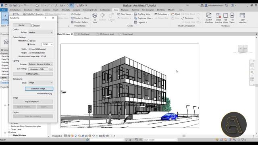This screenshot has height=145, width=258.
Task: Click the Adjust Exposure button
Action: click(x=33, y=101)
